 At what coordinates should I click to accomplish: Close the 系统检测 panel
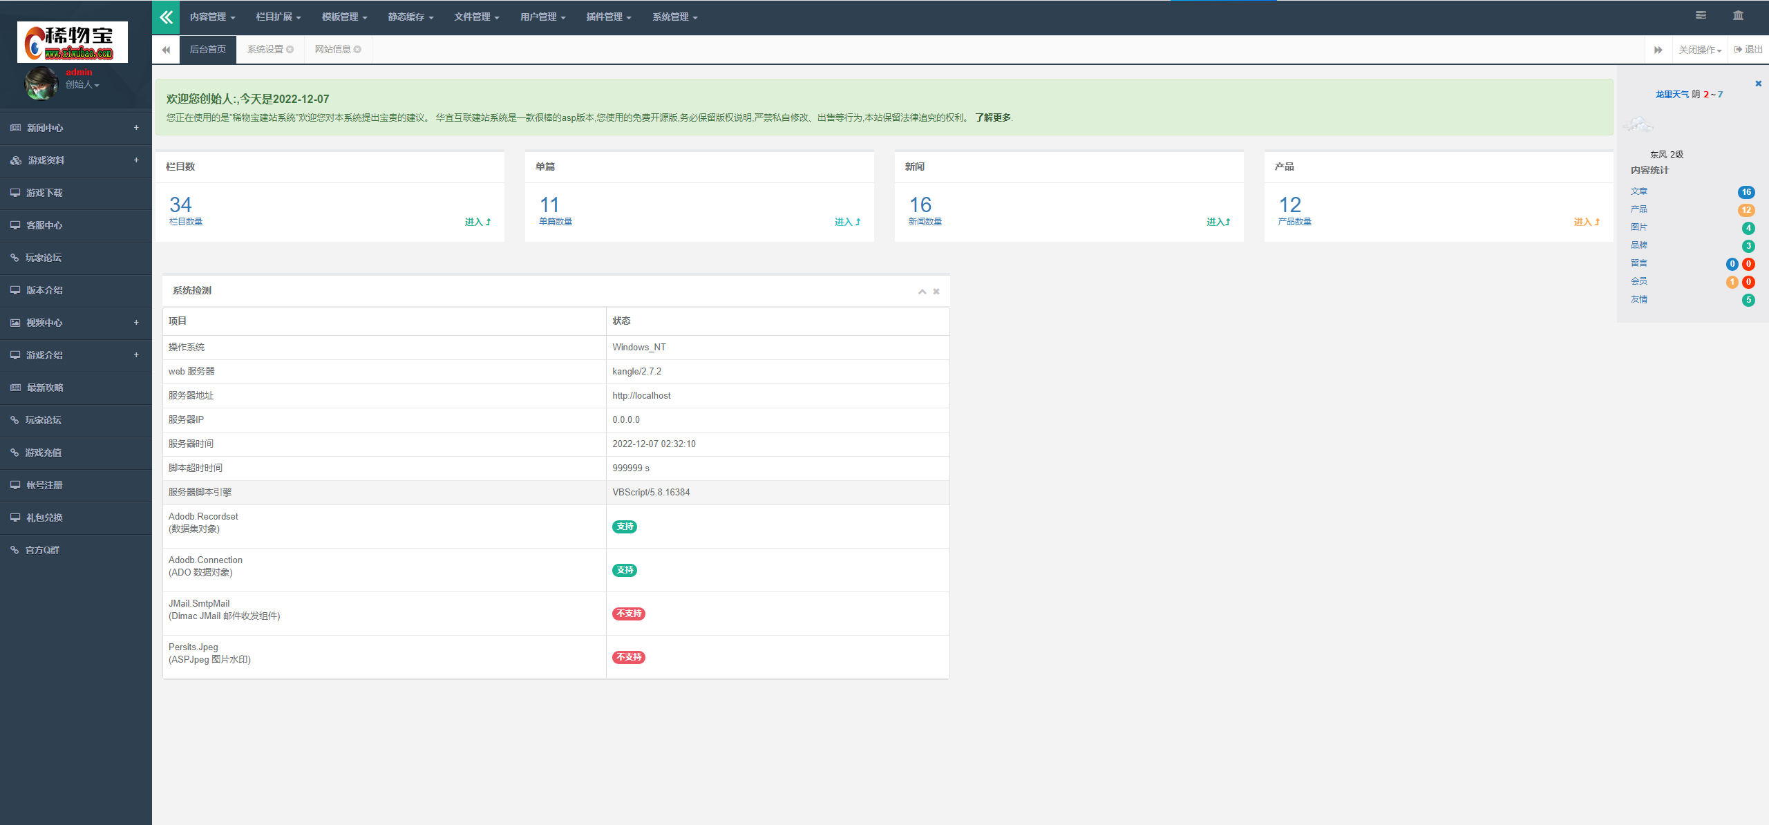[936, 292]
